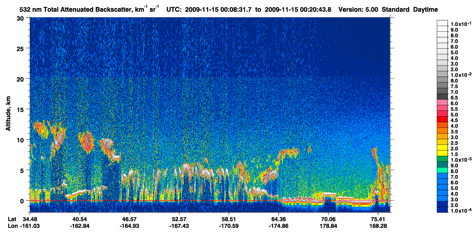This screenshot has height=244, width=475.
Task: Click the pink swatch beside 6.0
Action: click(442, 103)
